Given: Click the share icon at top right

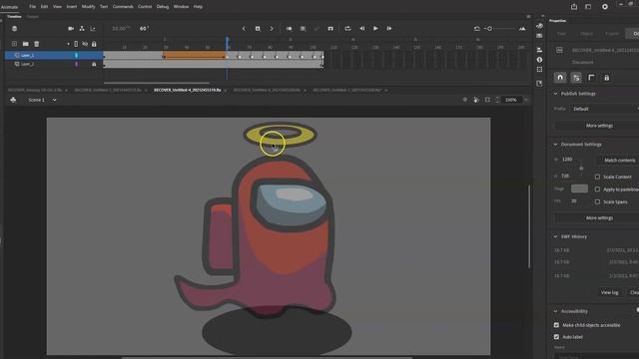Looking at the screenshot, I should pyautogui.click(x=574, y=7).
